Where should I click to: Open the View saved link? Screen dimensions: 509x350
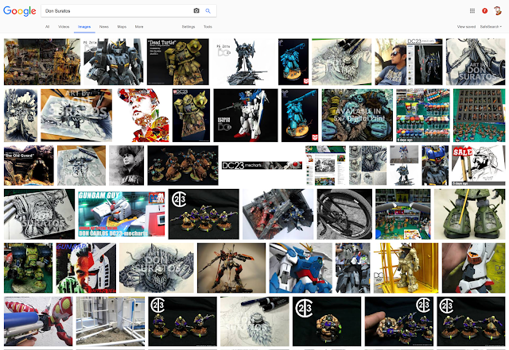pyautogui.click(x=466, y=26)
